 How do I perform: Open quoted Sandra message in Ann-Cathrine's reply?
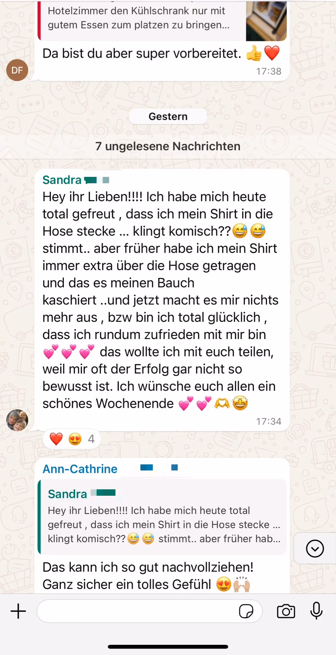[x=162, y=516]
